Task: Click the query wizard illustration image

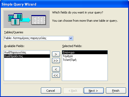Action: click(27, 19)
